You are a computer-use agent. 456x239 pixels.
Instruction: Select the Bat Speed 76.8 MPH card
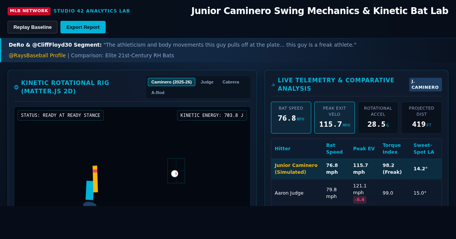coord(291,118)
